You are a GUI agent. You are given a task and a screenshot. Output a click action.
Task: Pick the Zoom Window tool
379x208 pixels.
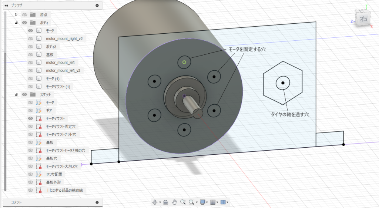pos(191,202)
